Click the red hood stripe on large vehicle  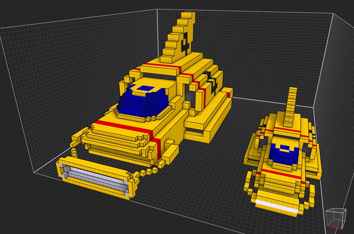pyautogui.click(x=123, y=127)
